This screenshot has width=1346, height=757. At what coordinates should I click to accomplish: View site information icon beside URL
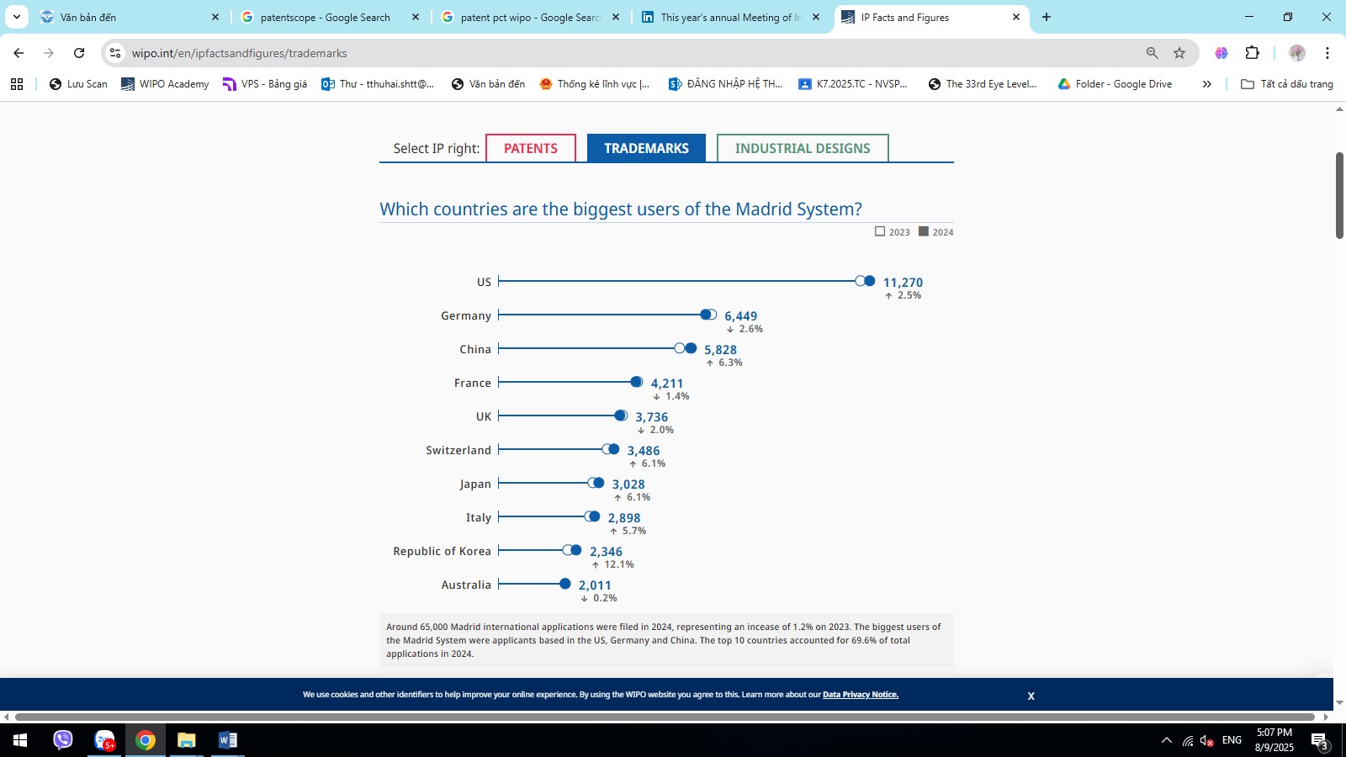click(x=115, y=53)
